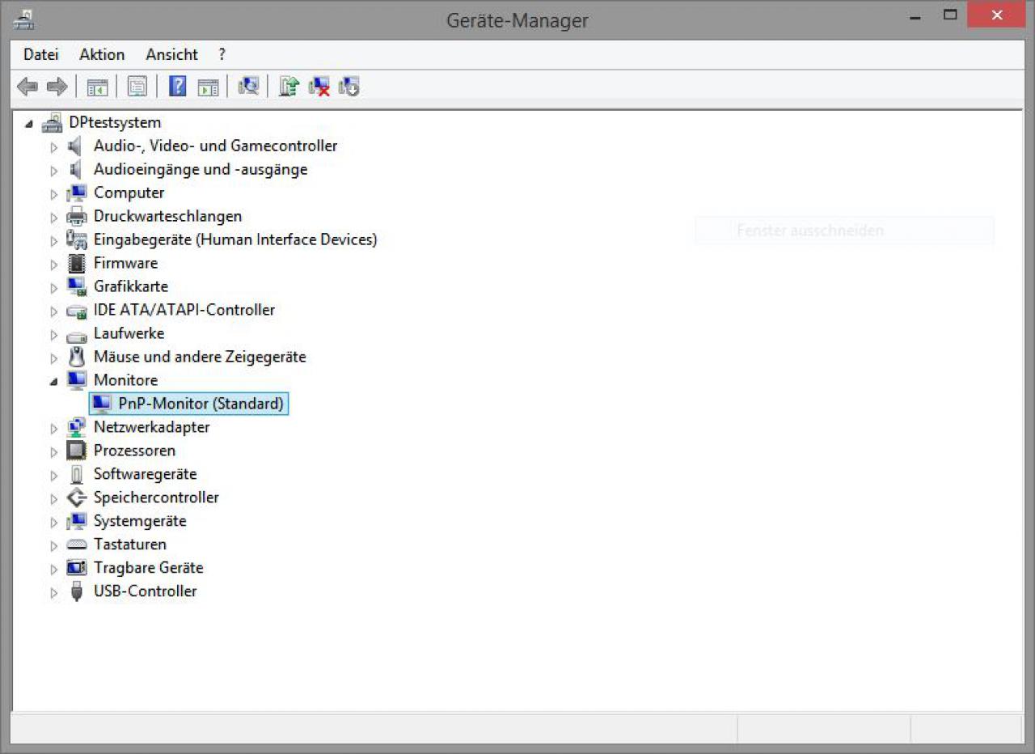
Task: Select the Monitore label
Action: coord(126,380)
